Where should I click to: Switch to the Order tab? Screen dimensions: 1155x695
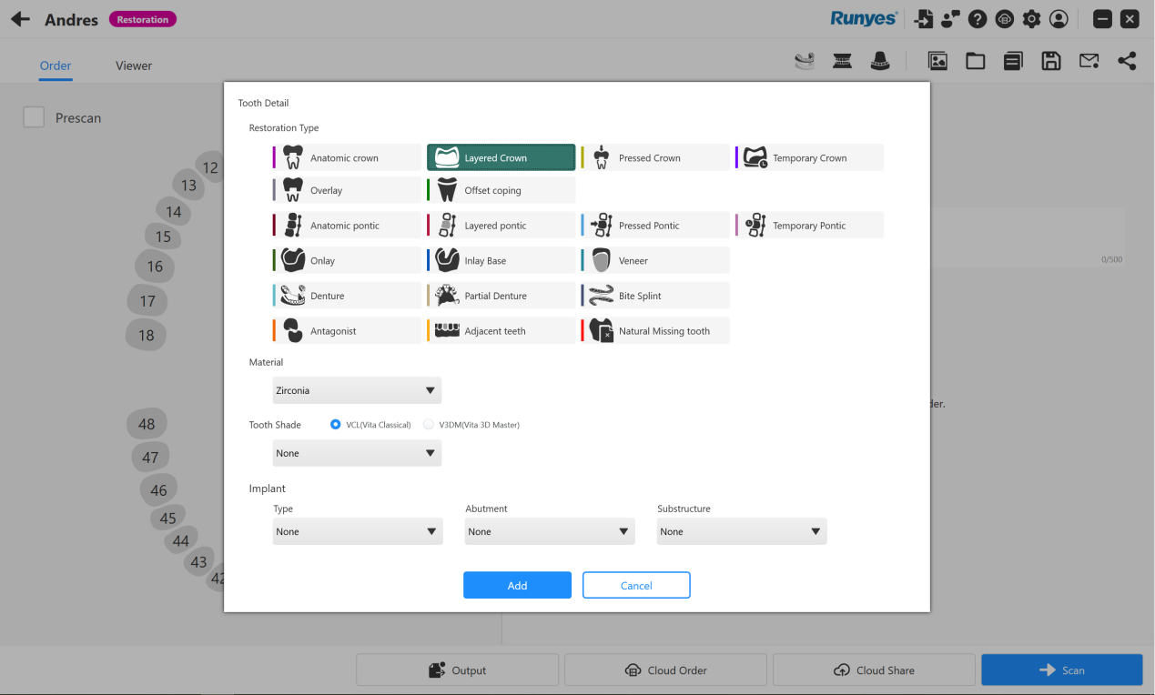[56, 65]
